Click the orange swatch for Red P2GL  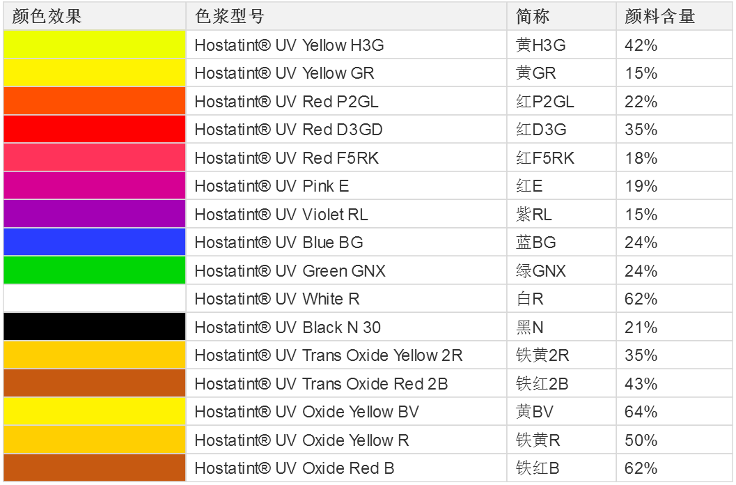[94, 101]
